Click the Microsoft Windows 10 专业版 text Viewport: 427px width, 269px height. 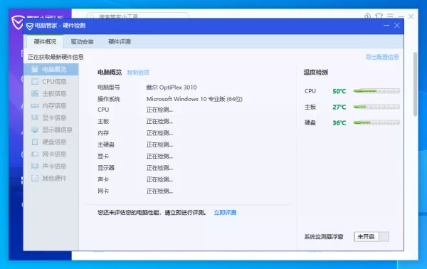tap(194, 99)
